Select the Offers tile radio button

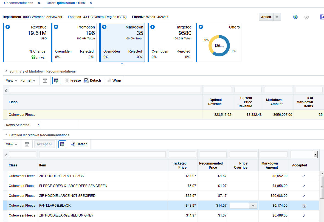coord(201,27)
